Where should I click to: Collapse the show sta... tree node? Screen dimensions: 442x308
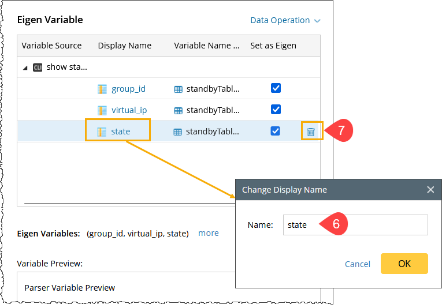pos(25,67)
